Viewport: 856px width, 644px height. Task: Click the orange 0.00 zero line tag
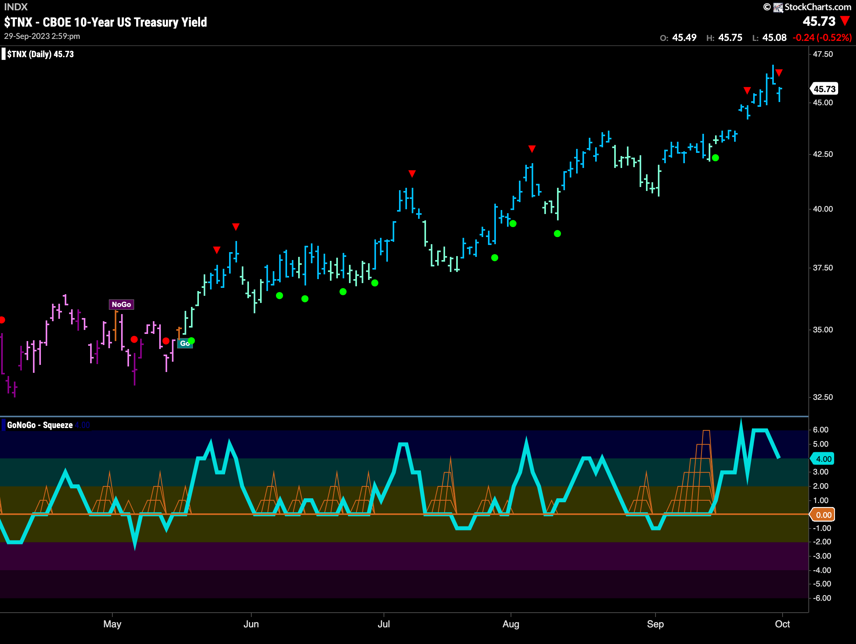tap(823, 515)
